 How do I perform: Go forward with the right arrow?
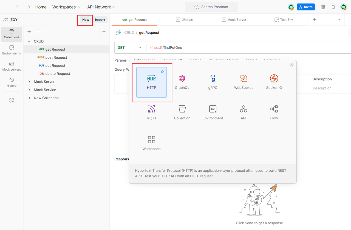28,7
